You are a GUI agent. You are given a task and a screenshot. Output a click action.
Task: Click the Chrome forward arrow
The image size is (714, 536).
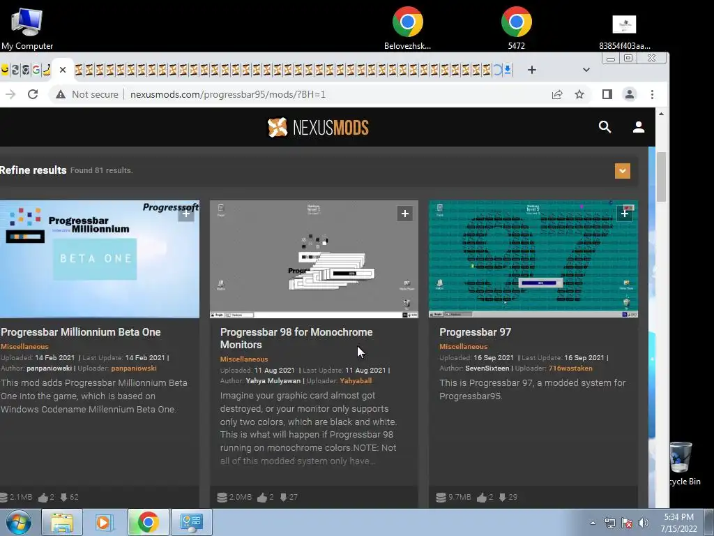tap(10, 94)
